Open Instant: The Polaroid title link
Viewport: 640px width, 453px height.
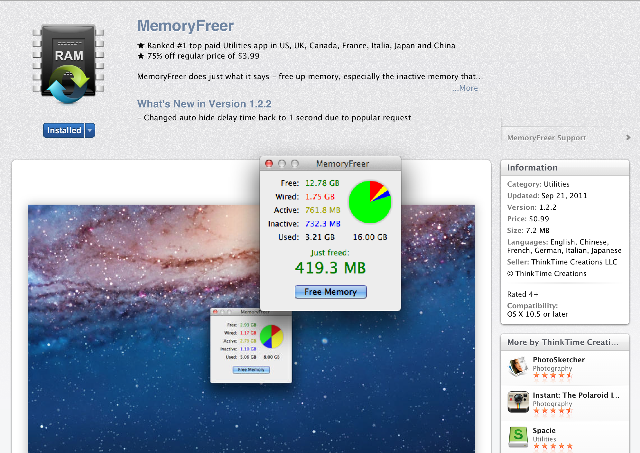pos(576,395)
